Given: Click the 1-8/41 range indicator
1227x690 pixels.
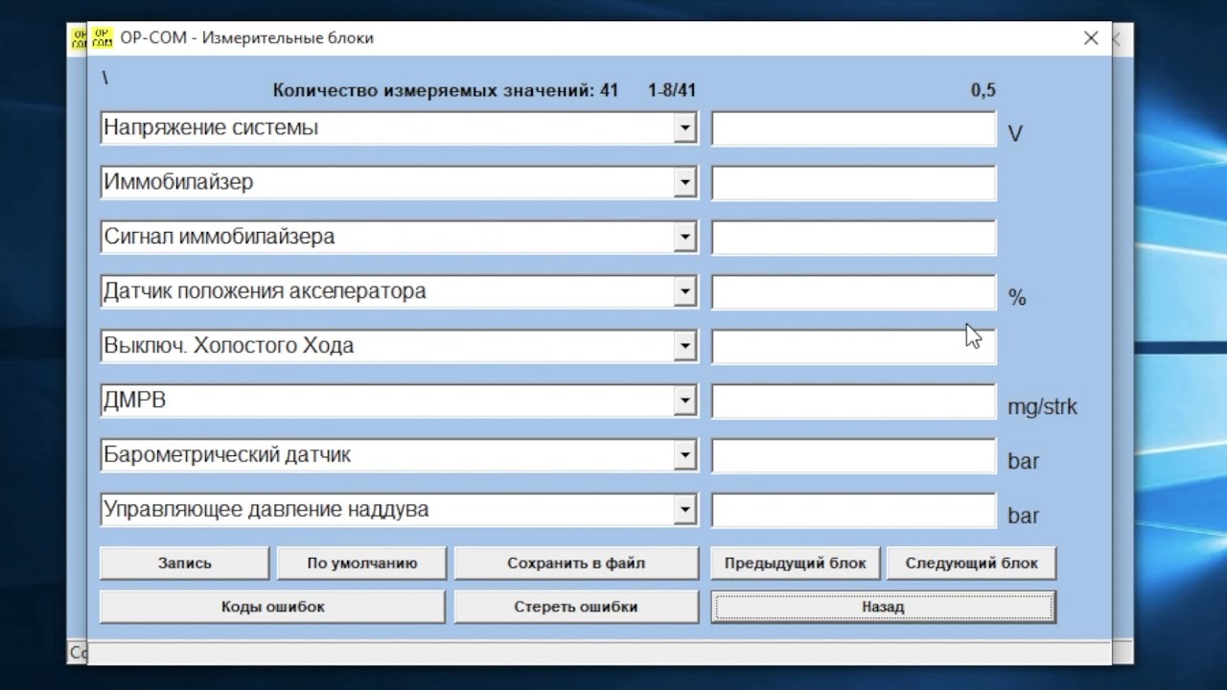Looking at the screenshot, I should tap(672, 91).
